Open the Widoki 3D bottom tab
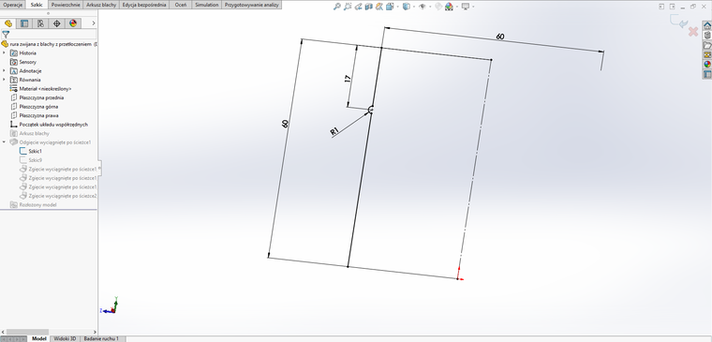Image resolution: width=712 pixels, height=342 pixels. pos(65,339)
